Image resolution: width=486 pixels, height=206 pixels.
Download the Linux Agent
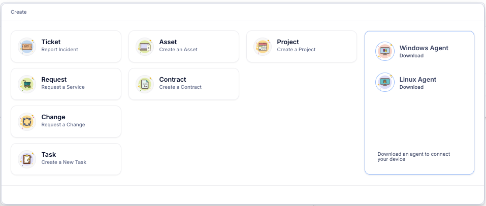pyautogui.click(x=411, y=87)
